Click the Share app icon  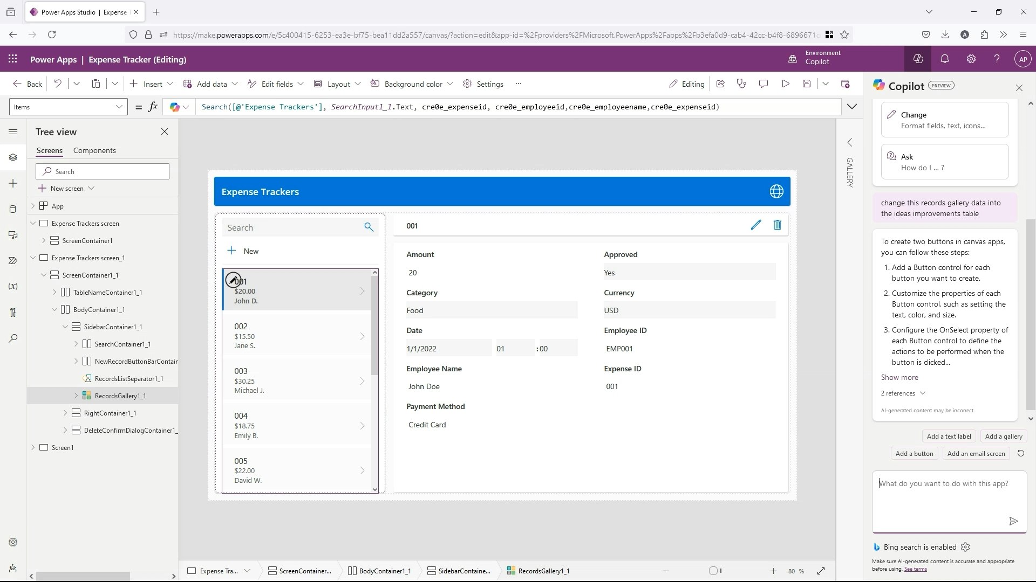[720, 84]
